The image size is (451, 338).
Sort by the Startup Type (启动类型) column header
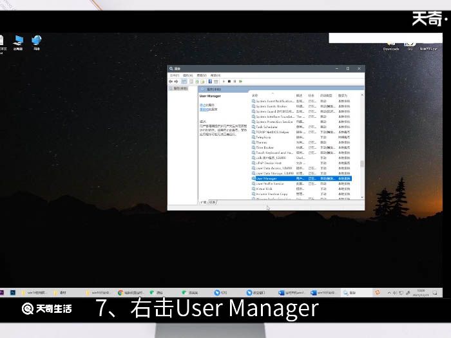[x=326, y=95]
